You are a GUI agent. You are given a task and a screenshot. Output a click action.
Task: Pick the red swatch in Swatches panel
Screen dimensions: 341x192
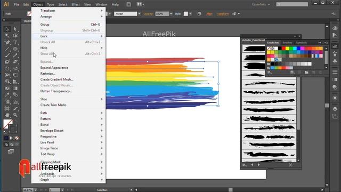click(283, 49)
